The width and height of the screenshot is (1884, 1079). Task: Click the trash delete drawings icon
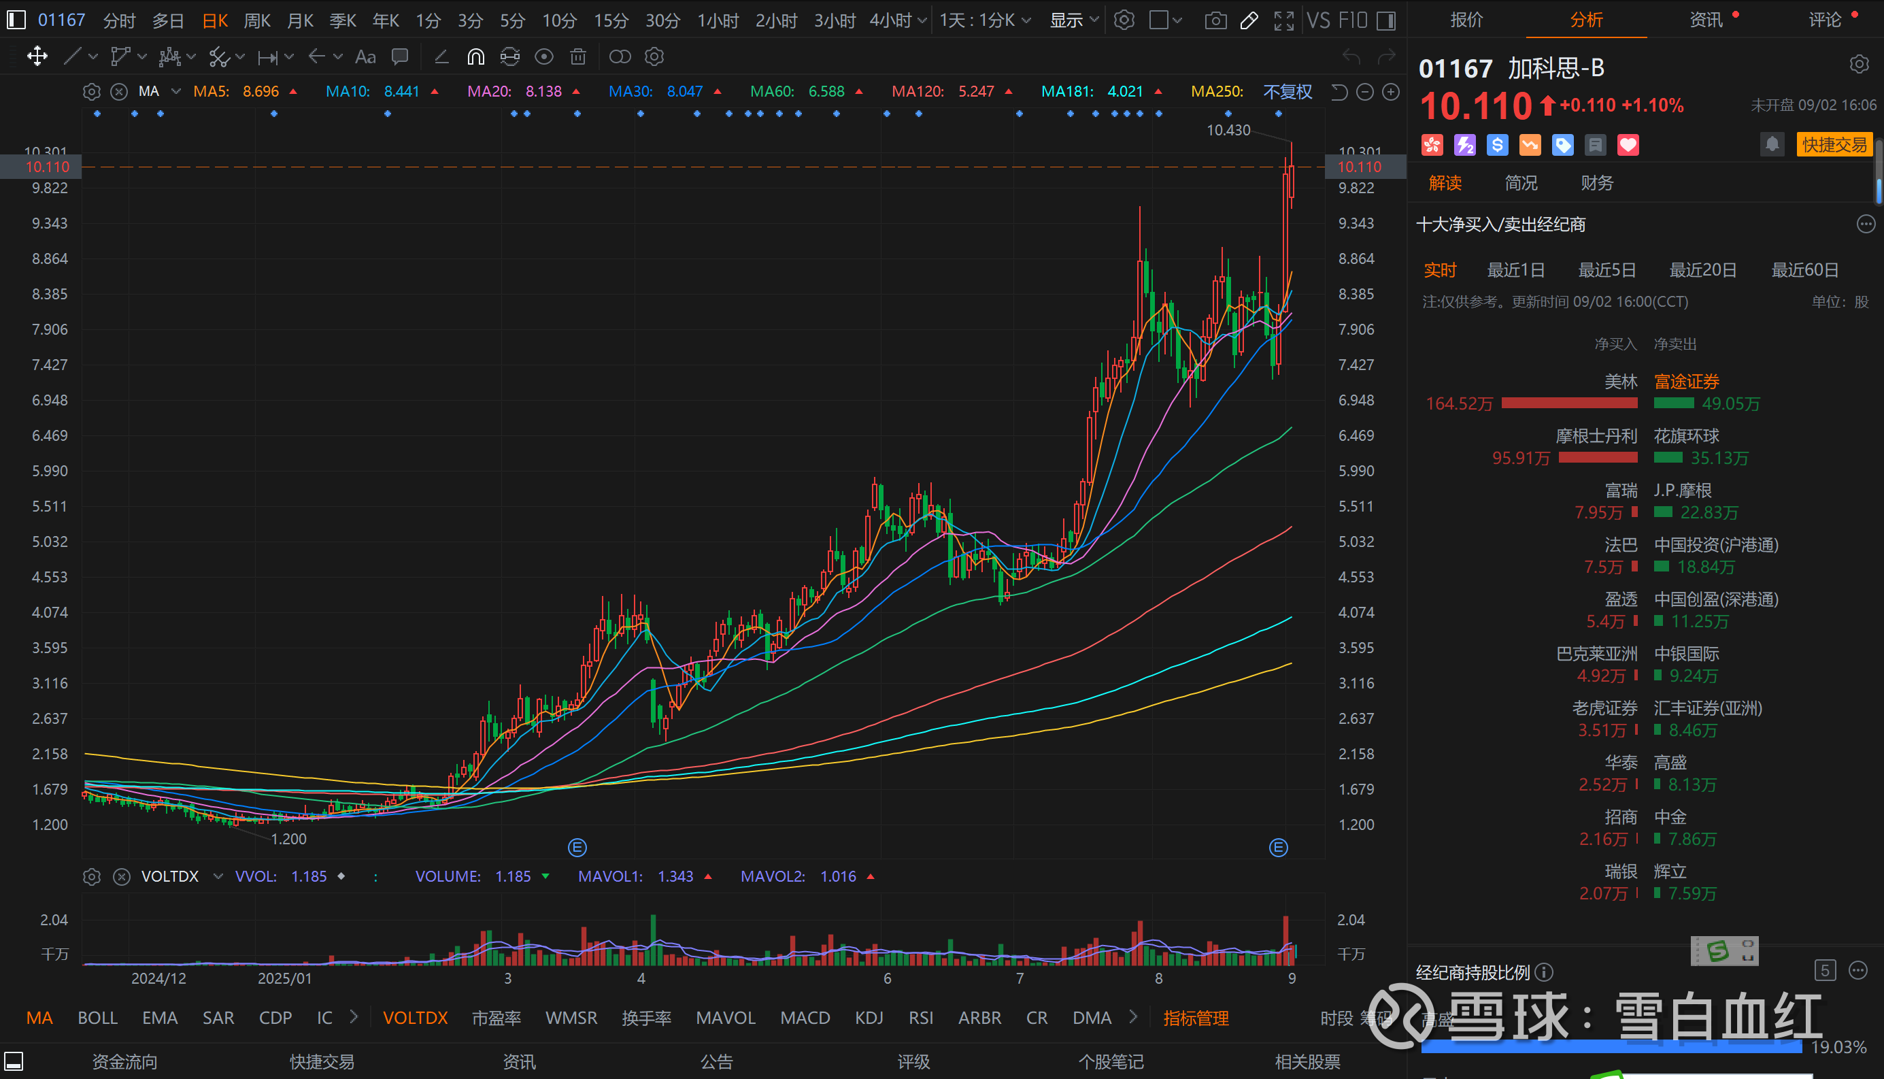[x=578, y=57]
